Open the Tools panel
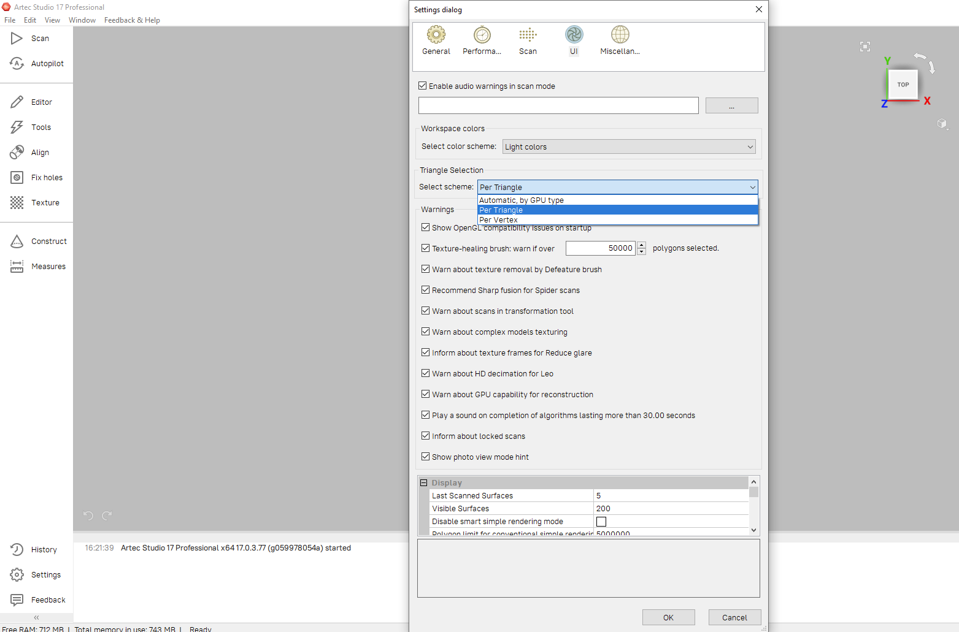The image size is (959, 632). (31, 128)
